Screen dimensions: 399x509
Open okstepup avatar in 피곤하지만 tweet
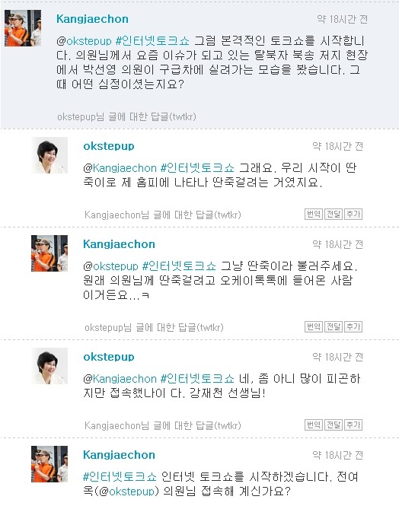[49, 366]
